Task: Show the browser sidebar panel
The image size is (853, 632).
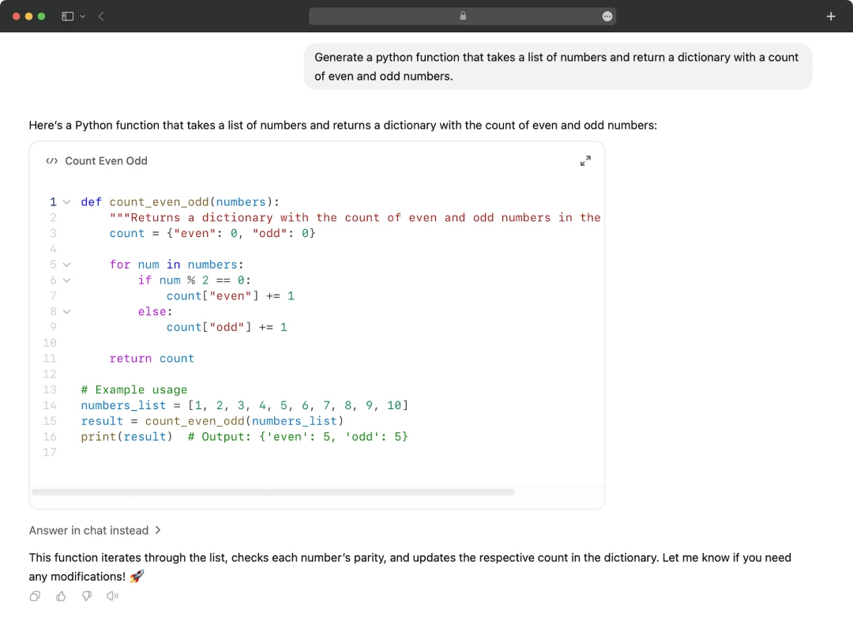Action: click(68, 16)
